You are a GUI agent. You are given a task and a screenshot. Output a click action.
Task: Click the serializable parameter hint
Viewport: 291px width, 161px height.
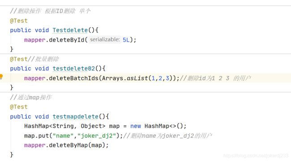105,39
